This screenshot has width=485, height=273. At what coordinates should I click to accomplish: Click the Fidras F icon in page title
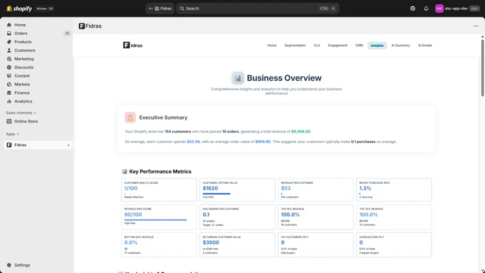click(82, 26)
